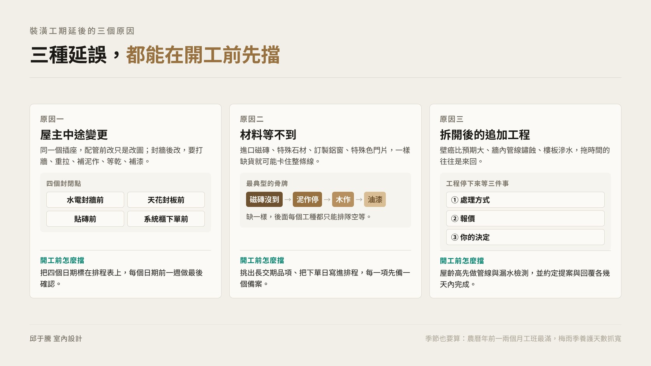Click 開工前怎麼擋 in the 原因二 card
The width and height of the screenshot is (651, 366).
(262, 261)
